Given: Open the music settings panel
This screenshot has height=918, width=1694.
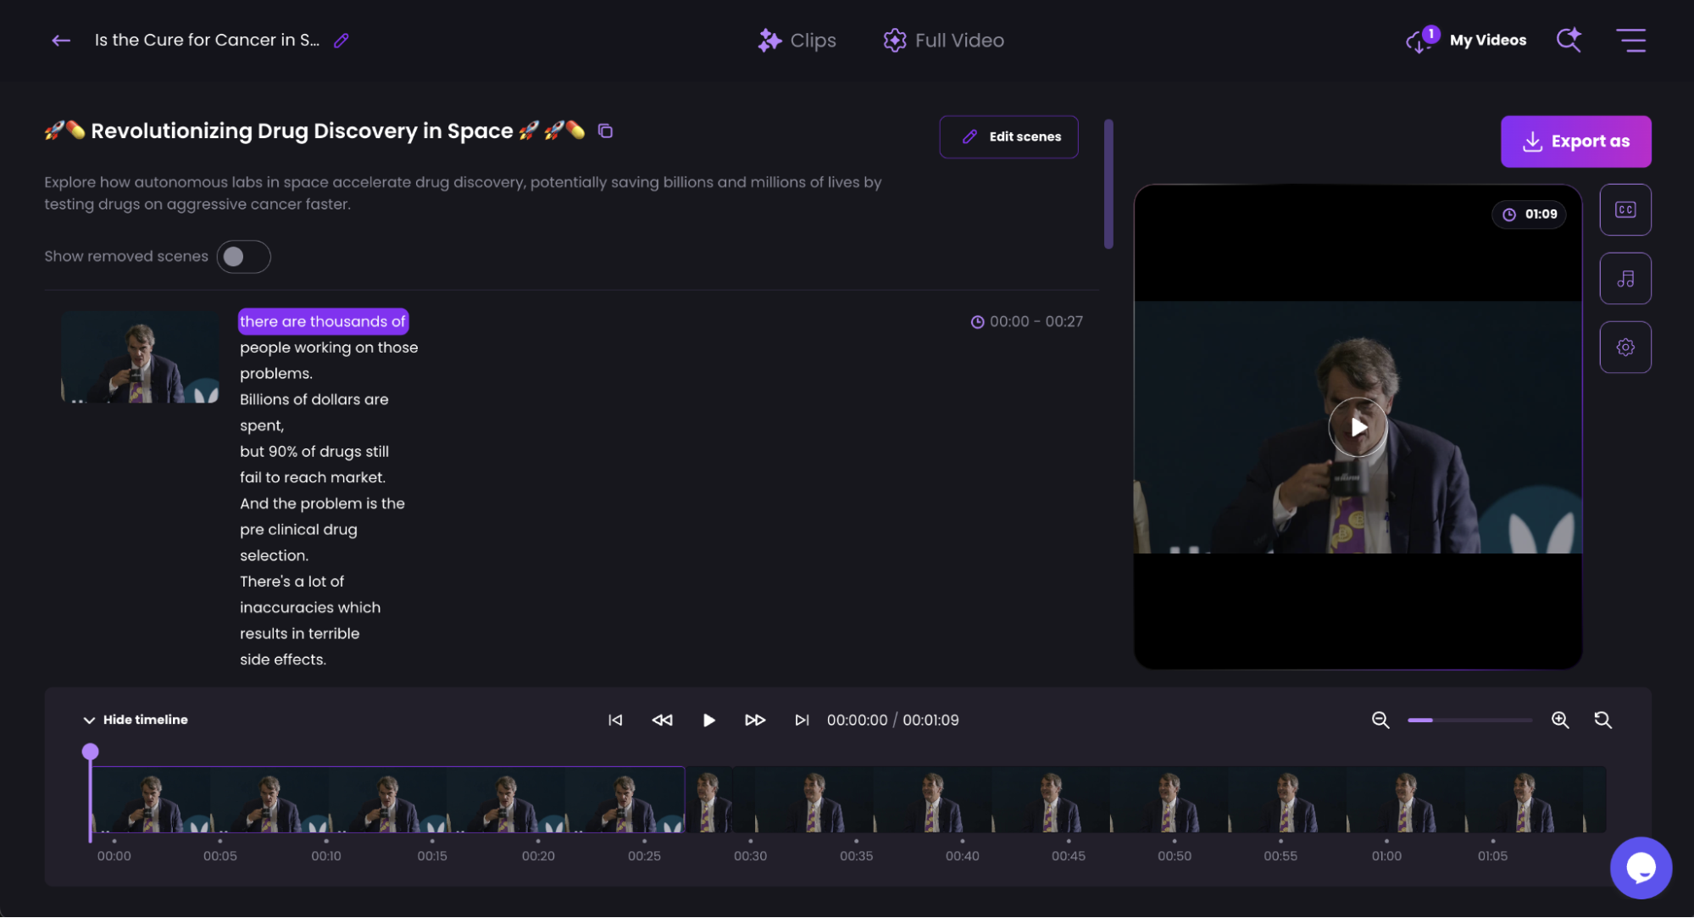Looking at the screenshot, I should tap(1625, 278).
